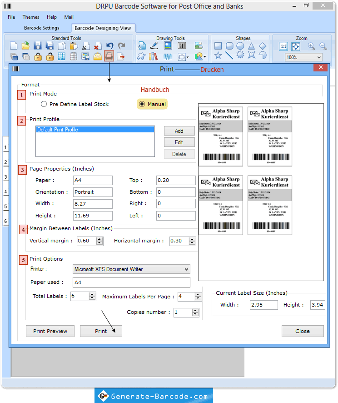Screen dimensions: 338x403
Task: Click the Redo arrow icon
Action: pyautogui.click(x=122, y=46)
